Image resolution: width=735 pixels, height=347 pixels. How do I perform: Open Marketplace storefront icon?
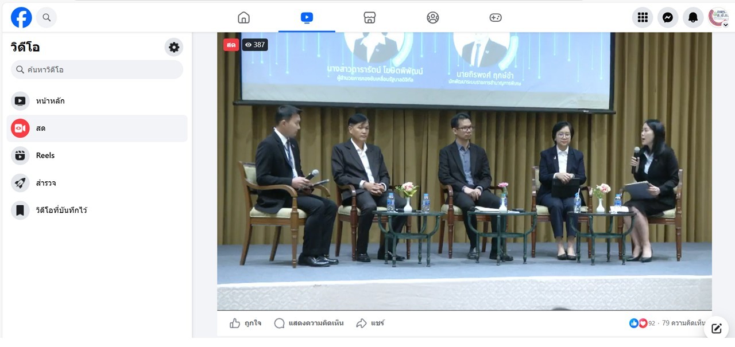(x=370, y=18)
